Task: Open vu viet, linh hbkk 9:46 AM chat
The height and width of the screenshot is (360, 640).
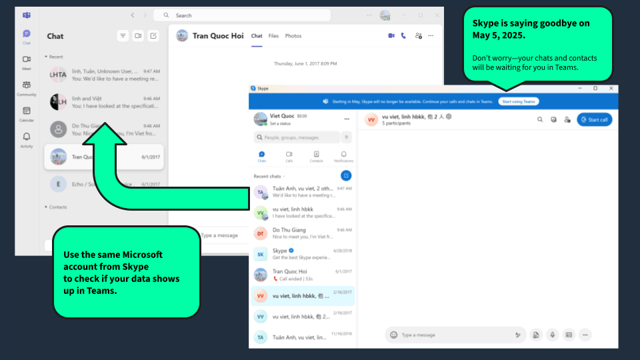Action: click(303, 213)
